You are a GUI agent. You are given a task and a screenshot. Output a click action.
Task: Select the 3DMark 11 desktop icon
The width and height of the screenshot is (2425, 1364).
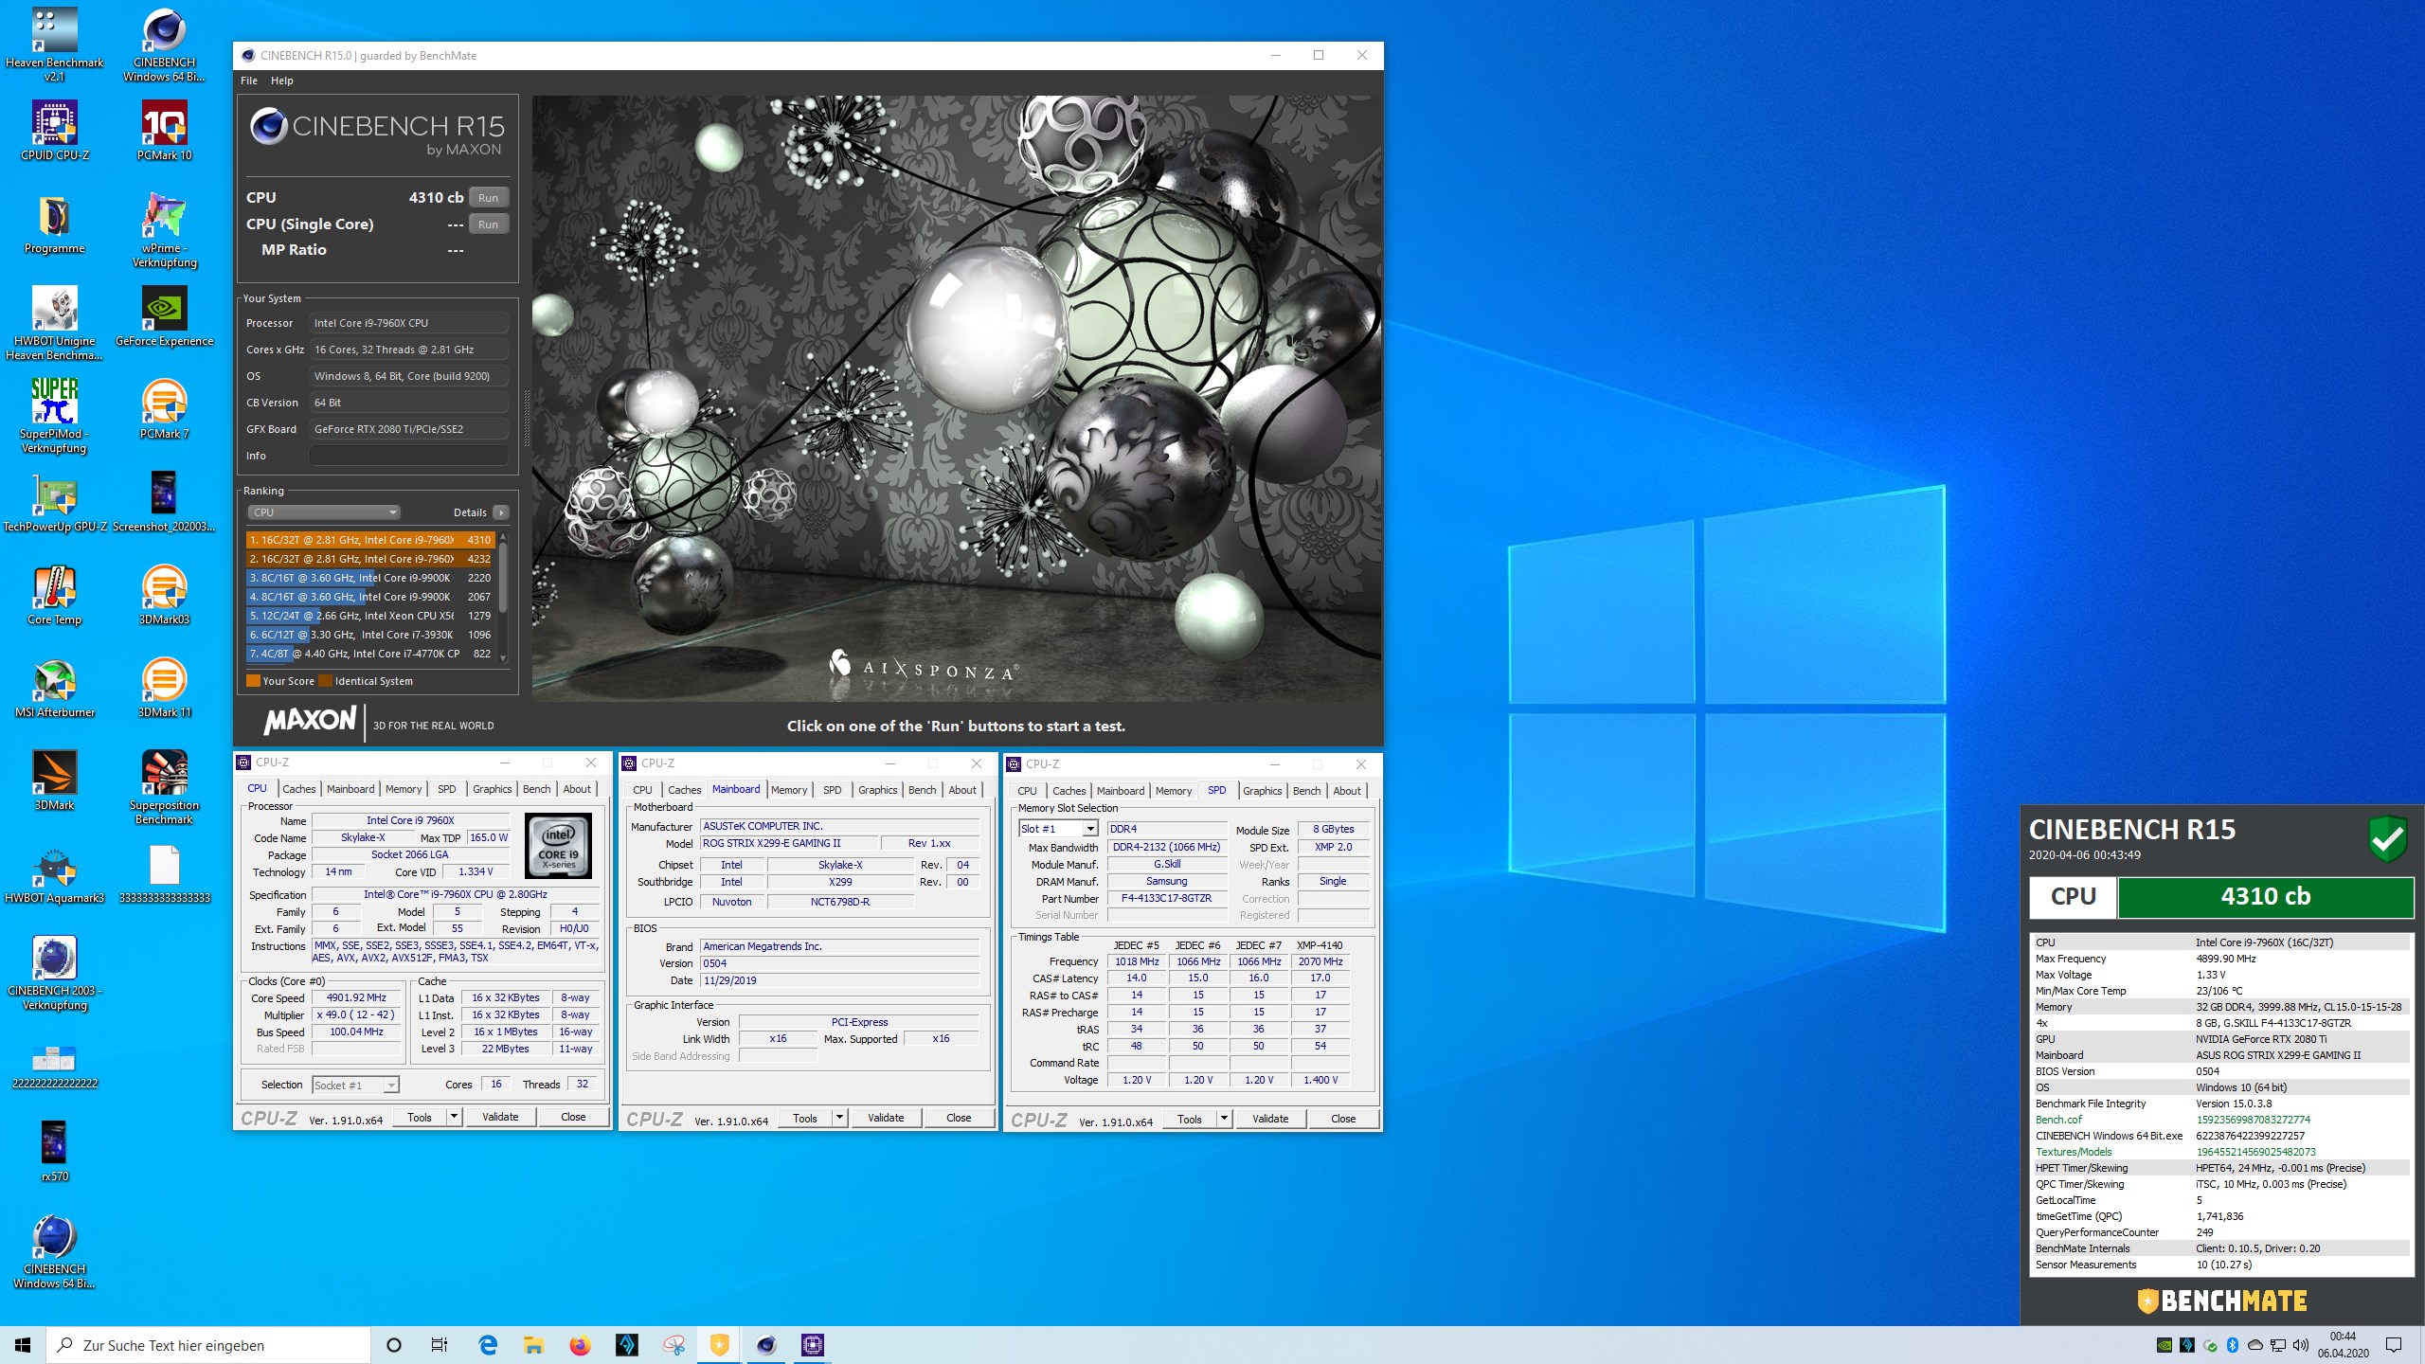point(165,688)
